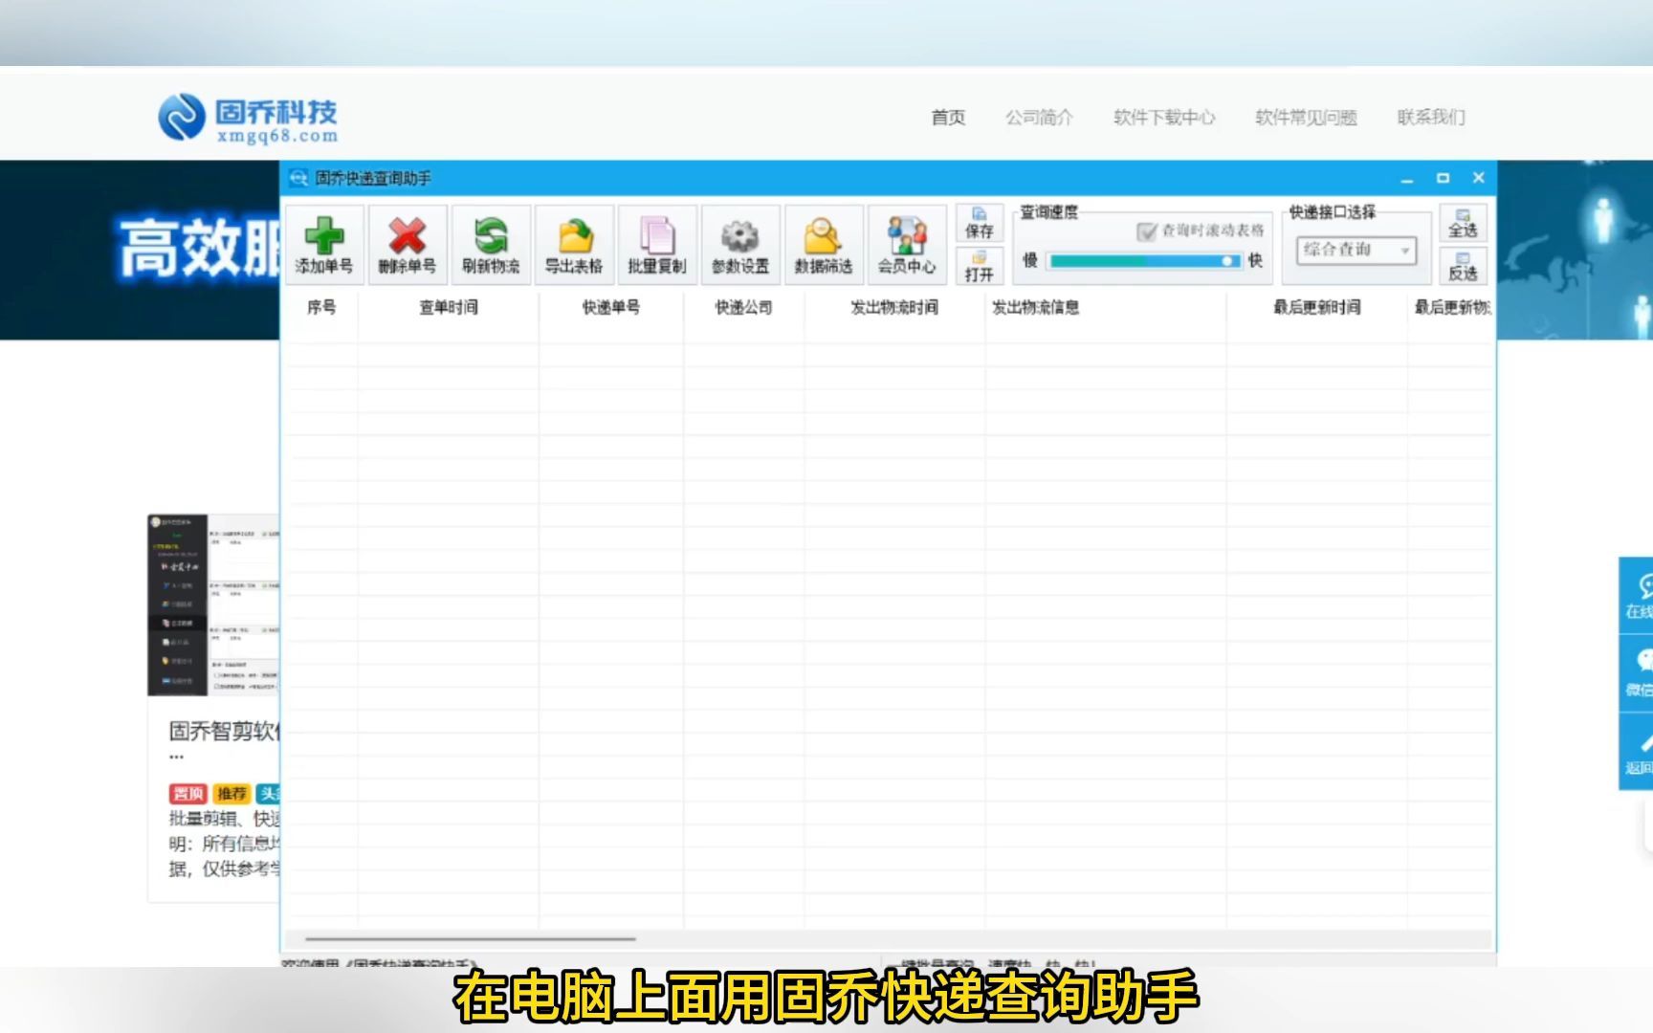This screenshot has height=1033, width=1653.
Task: Click the 固乔科技 website logo
Action: (x=249, y=119)
